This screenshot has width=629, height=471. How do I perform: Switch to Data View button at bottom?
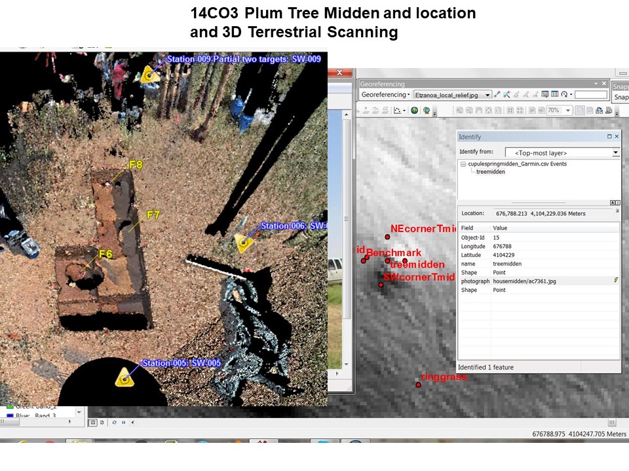click(x=93, y=422)
